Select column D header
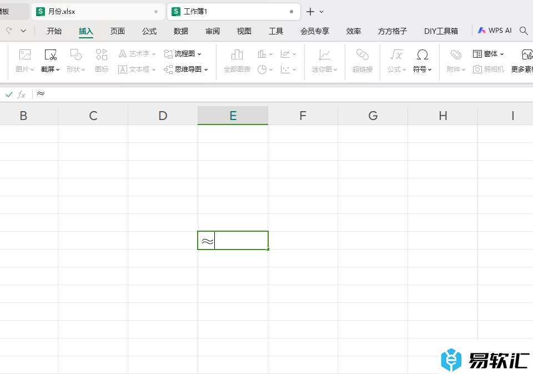Viewport: 533px width, 374px height. pos(163,116)
